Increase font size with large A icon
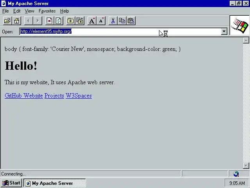 point(92,21)
